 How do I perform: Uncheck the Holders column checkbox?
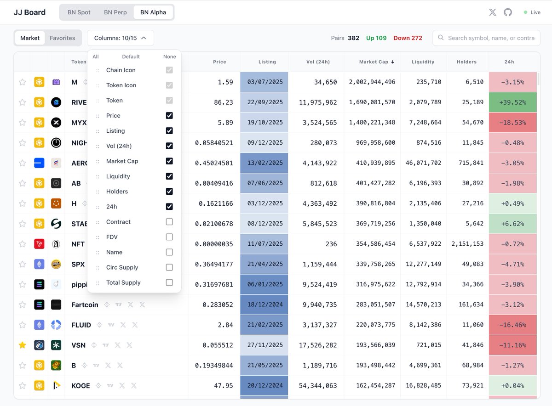click(169, 191)
